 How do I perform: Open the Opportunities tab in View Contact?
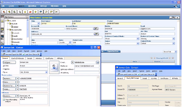point(113,51)
